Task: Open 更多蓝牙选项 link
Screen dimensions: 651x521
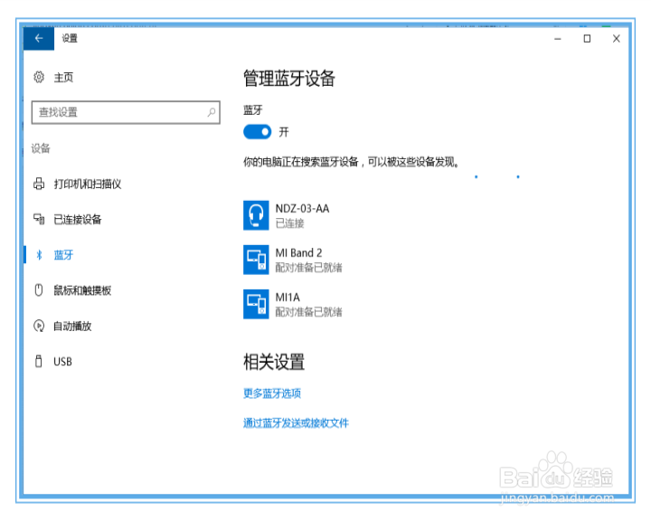Action: click(272, 393)
